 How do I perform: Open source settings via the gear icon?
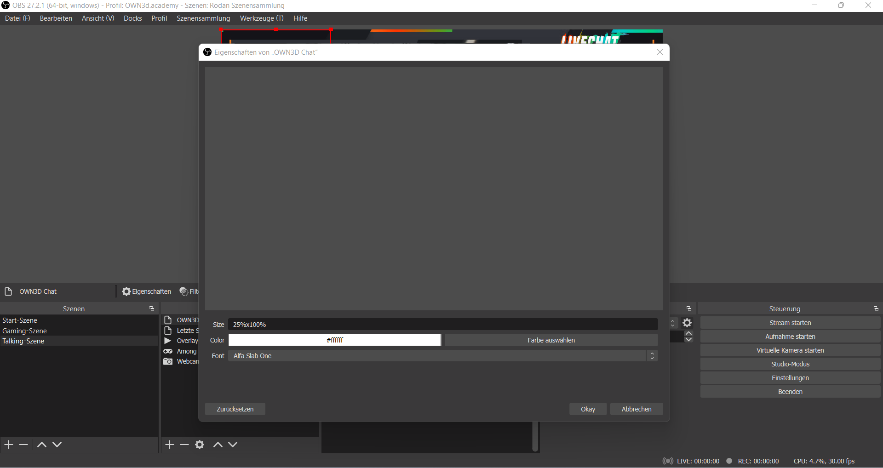click(x=199, y=445)
